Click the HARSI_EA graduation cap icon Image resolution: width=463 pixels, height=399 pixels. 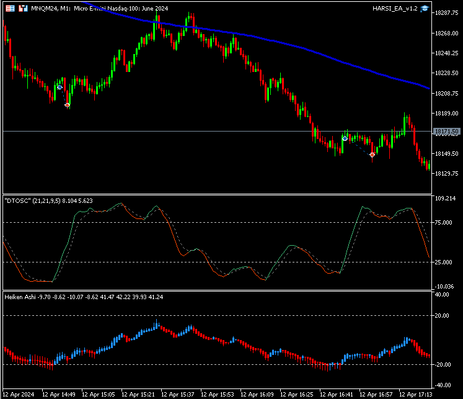pos(425,9)
